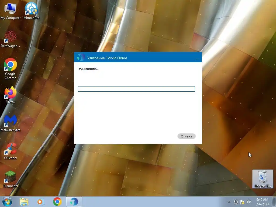
Task: Switch to Chrome in the taskbar
Action: (x=57, y=202)
